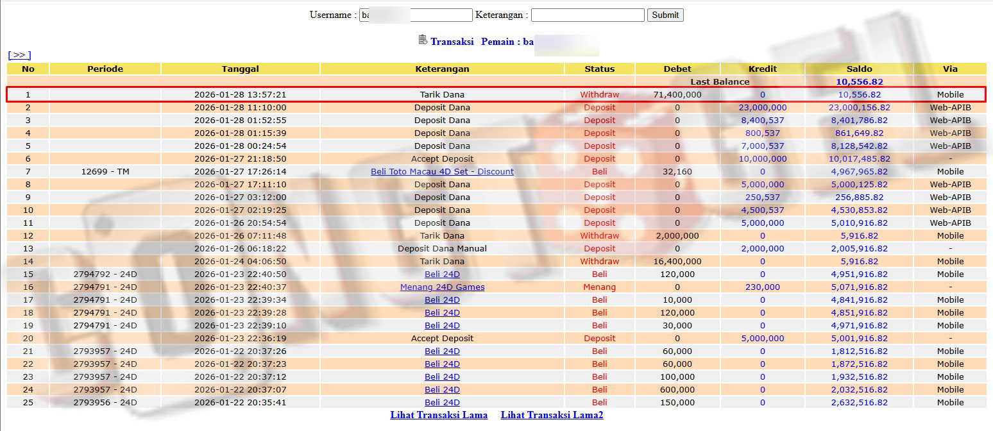Image resolution: width=993 pixels, height=431 pixels.
Task: Open the Menang 24D Games link
Action: [x=442, y=287]
